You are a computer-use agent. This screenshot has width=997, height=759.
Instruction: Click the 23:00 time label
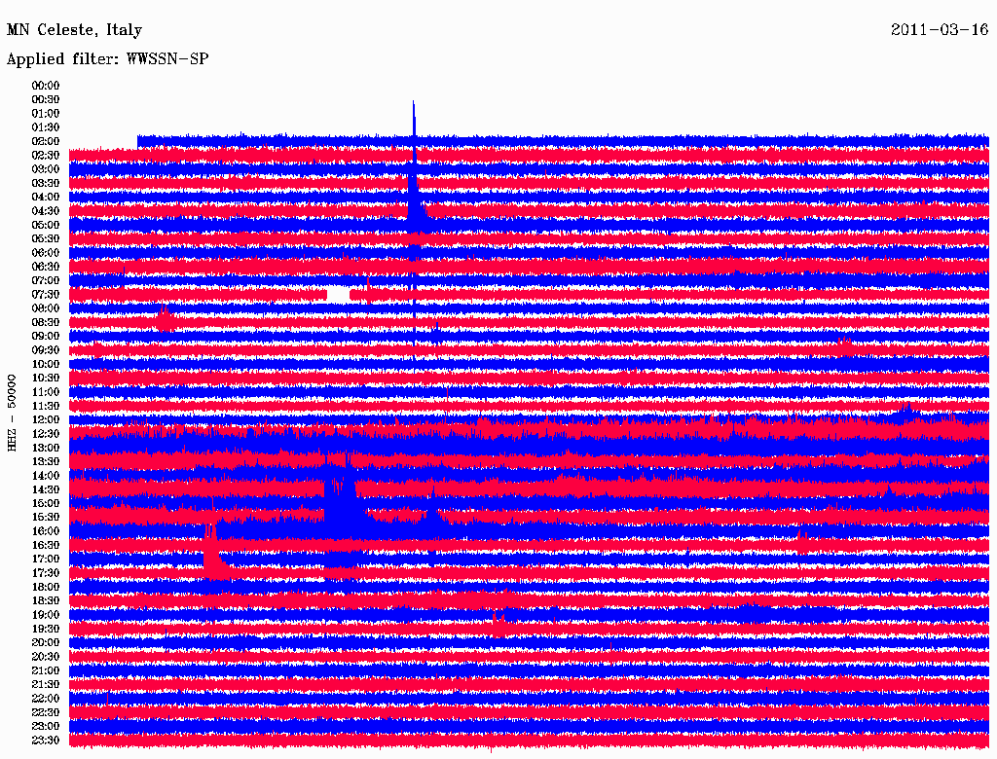45,726
